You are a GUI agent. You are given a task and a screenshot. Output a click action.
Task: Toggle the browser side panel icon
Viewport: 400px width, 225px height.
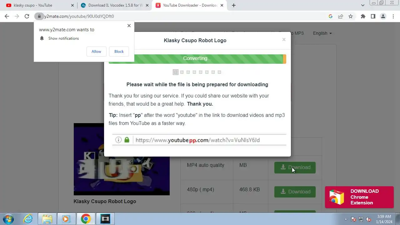coord(373,16)
